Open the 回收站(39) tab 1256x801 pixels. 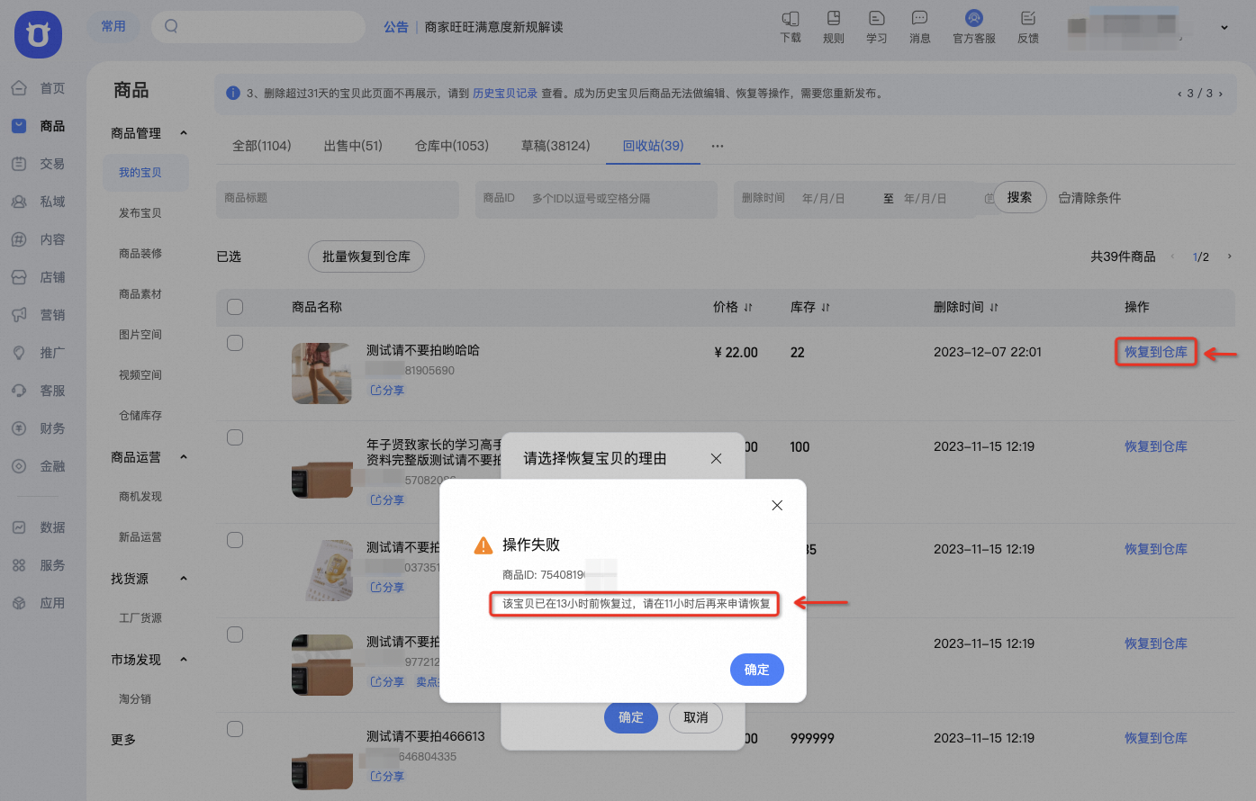click(x=653, y=145)
